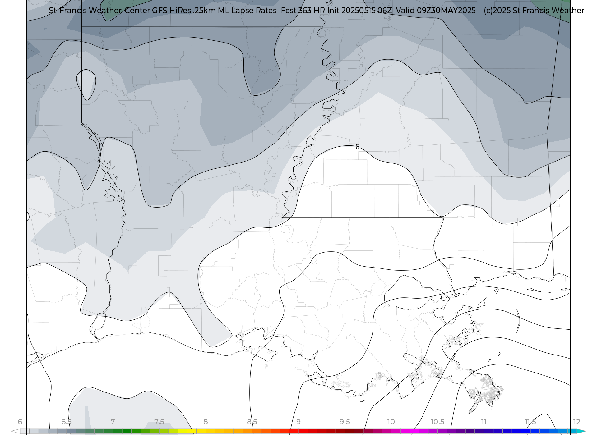Click the 'St-Francis Weather-Center' title text
The width and height of the screenshot is (597, 435).
pyautogui.click(x=99, y=11)
